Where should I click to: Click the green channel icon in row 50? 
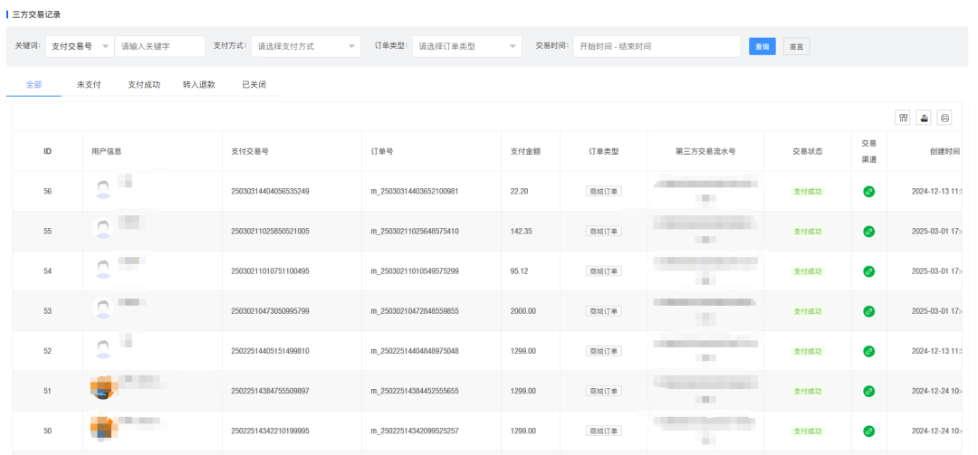point(868,431)
